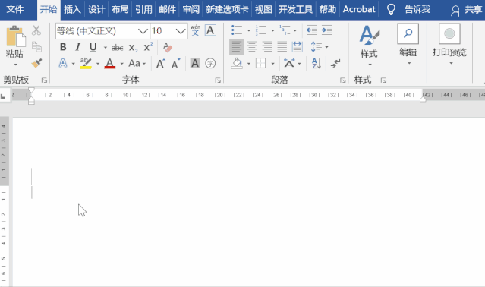485x287 pixels.
Task: Click the grow font size icon
Action: (161, 64)
